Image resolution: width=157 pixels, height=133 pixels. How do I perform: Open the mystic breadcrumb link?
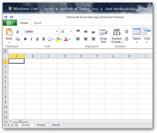(49, 9)
